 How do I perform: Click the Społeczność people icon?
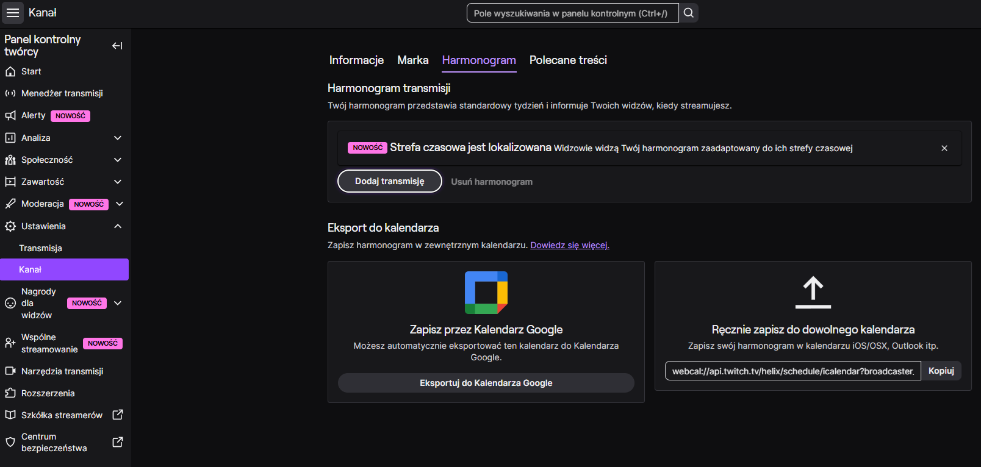point(10,160)
